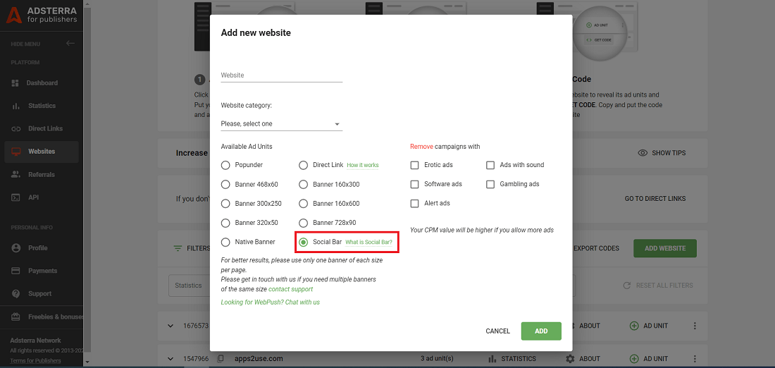
Task: Open three-dot menu for apps2use.com
Action: click(695, 359)
